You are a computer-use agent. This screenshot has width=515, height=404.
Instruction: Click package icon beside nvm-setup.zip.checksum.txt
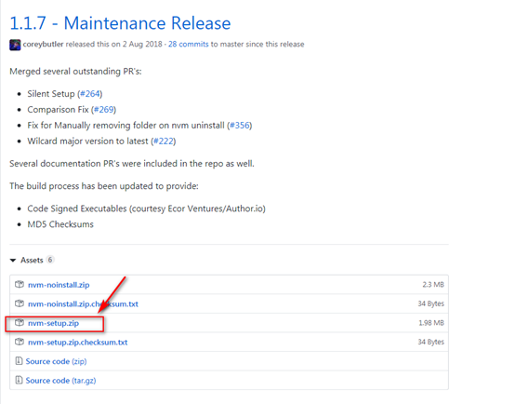coord(20,342)
